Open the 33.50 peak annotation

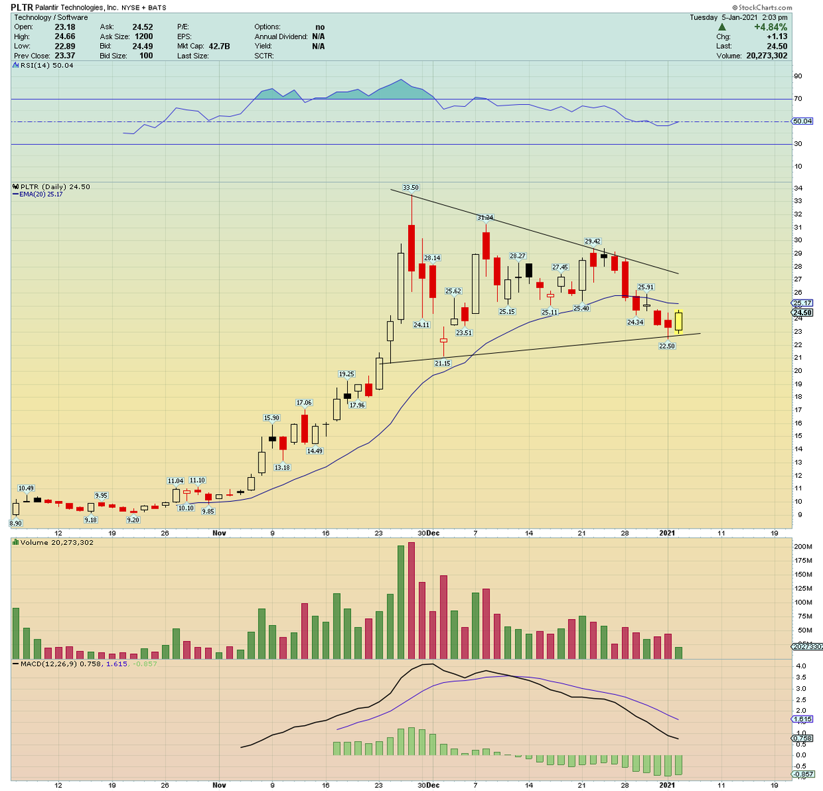coord(410,186)
